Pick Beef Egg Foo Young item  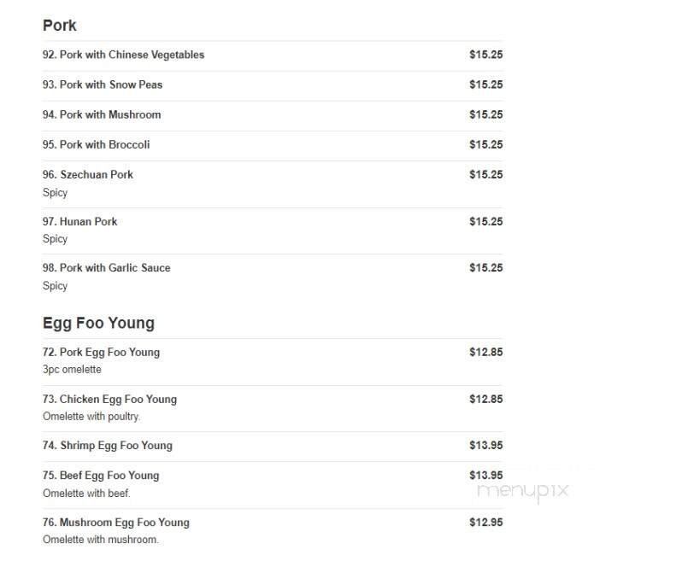(x=101, y=475)
